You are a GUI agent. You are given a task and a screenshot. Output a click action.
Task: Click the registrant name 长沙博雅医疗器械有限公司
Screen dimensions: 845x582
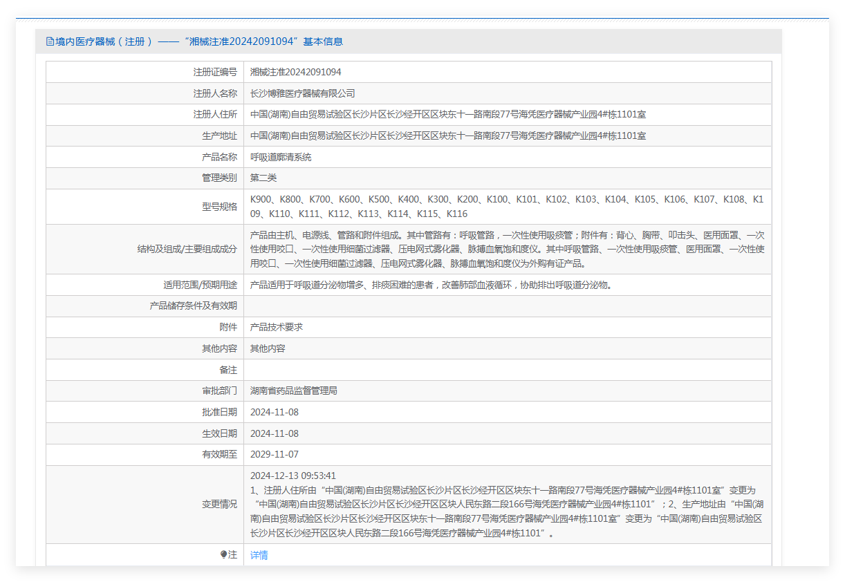[302, 93]
